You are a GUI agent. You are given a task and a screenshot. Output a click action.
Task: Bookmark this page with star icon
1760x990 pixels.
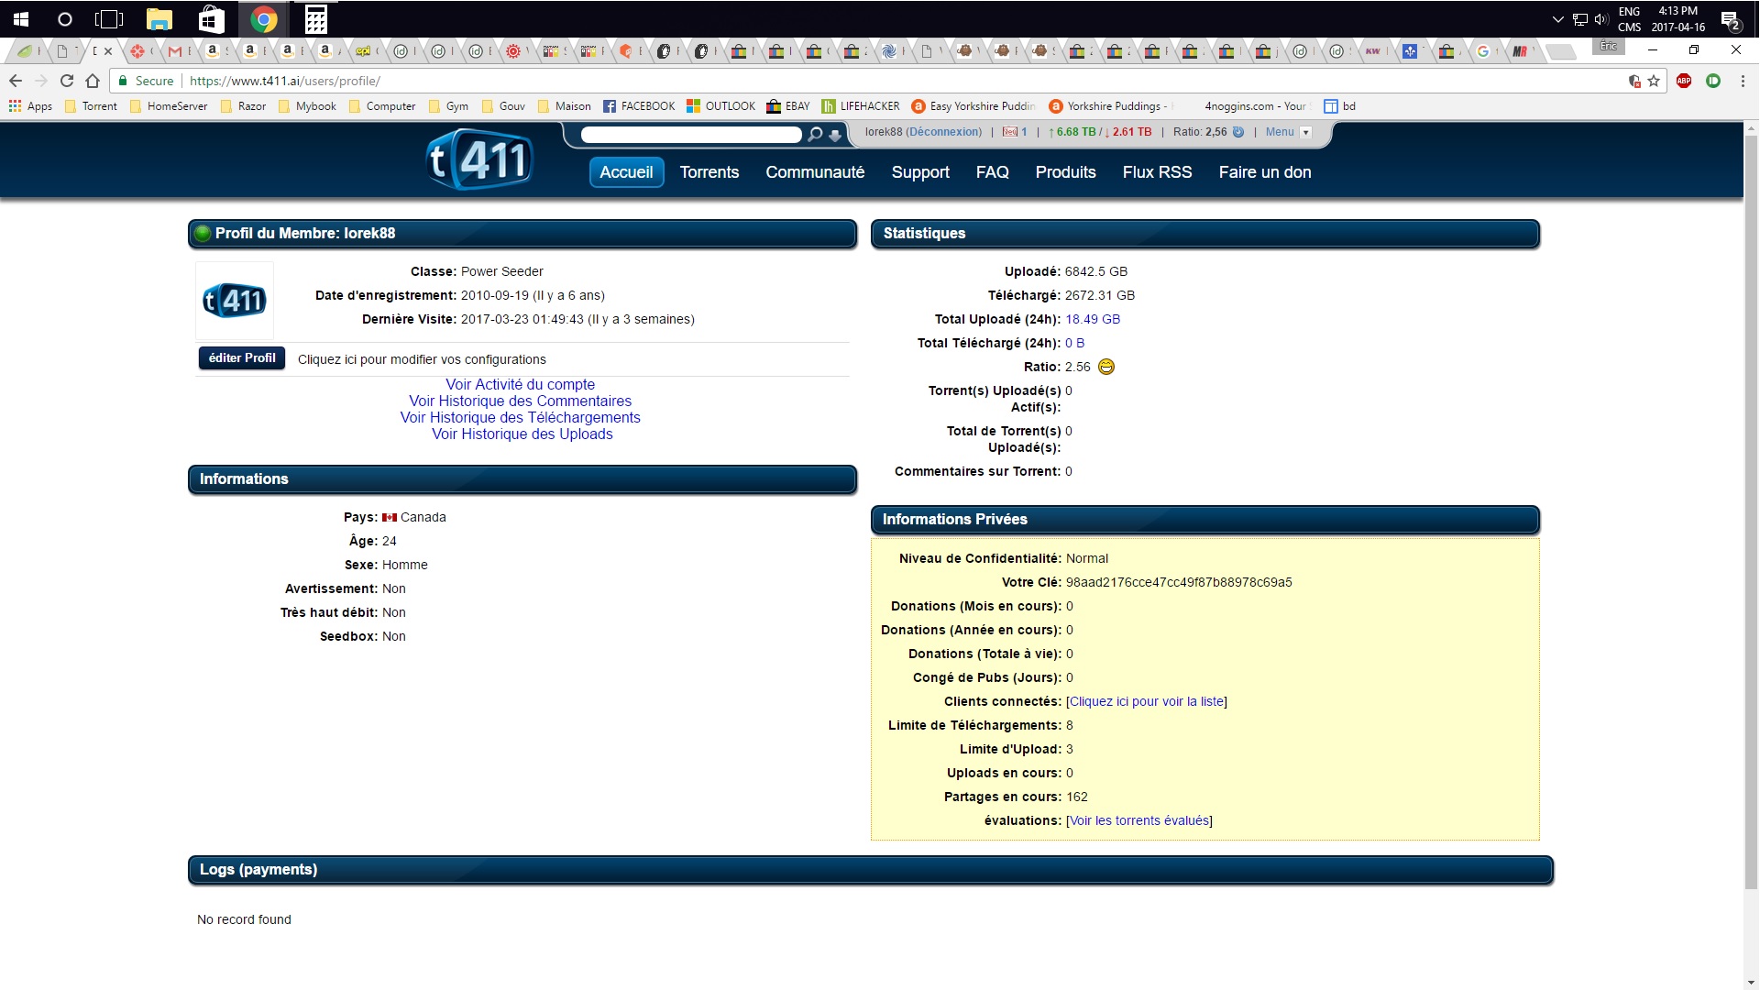pyautogui.click(x=1654, y=81)
